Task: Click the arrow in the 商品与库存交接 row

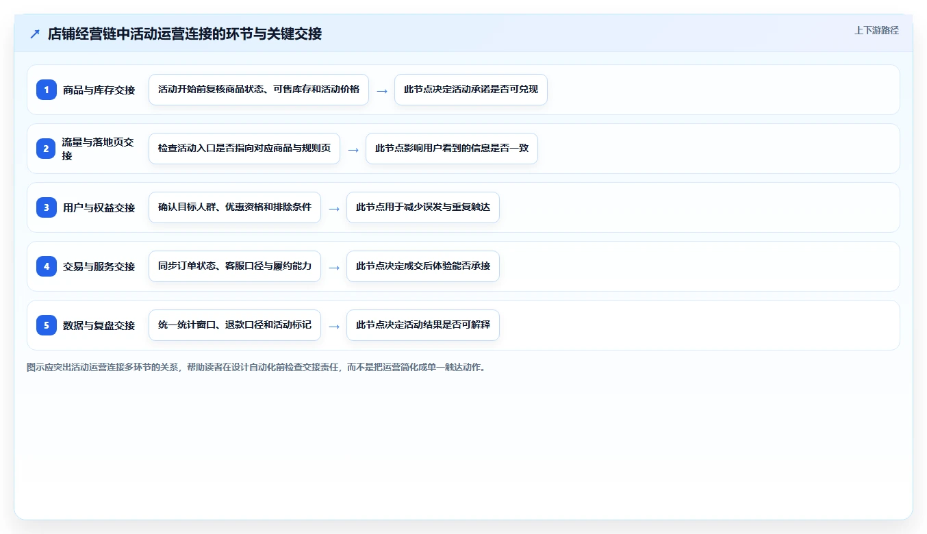Action: (x=382, y=90)
